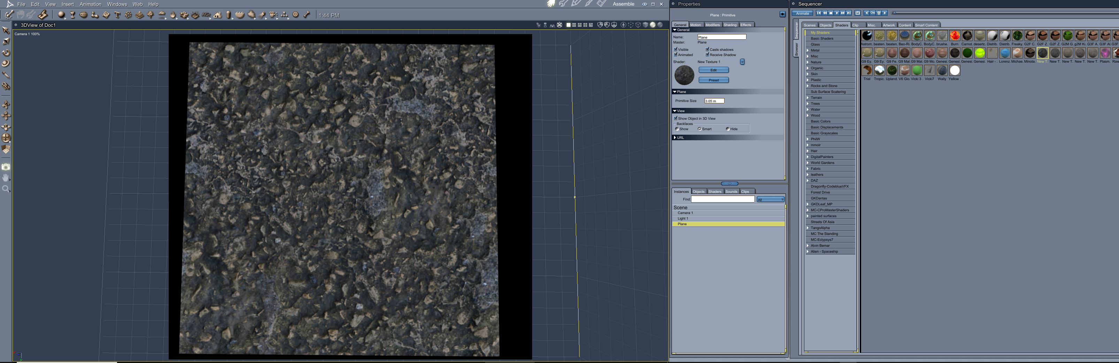Click the delete keyframe trash icon

point(878,13)
